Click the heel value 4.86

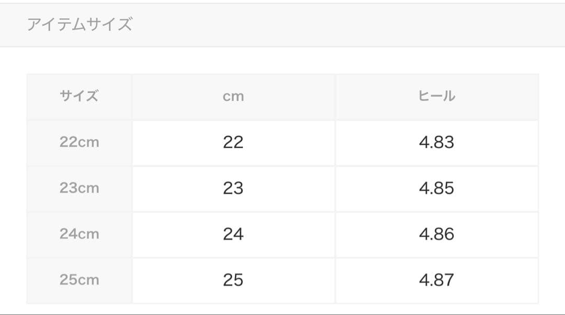coord(437,234)
